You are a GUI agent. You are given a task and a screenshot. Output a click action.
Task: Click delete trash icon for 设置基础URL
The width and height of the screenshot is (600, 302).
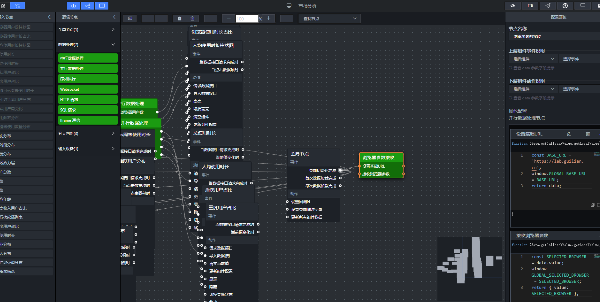pos(588,134)
